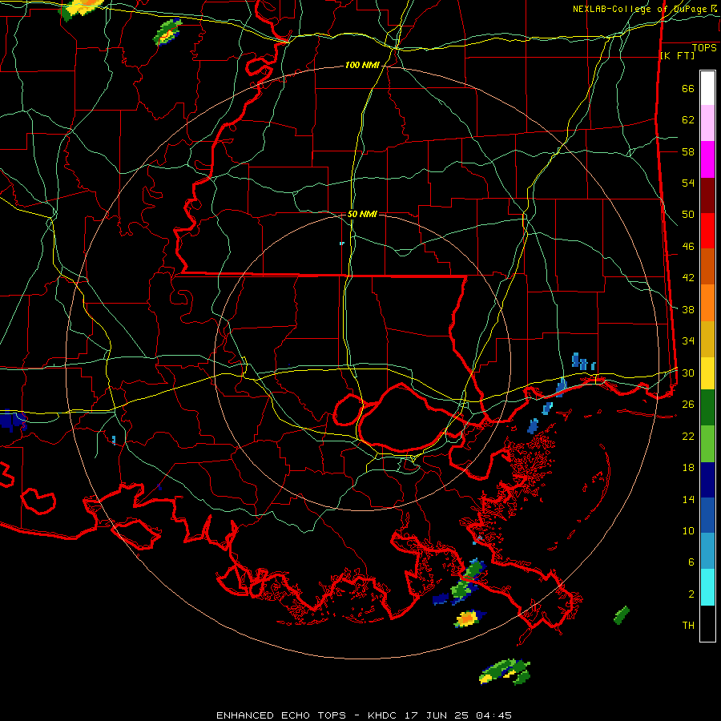Click the legend value "10"
Viewport: 721px width, 721px height.
[x=688, y=531]
